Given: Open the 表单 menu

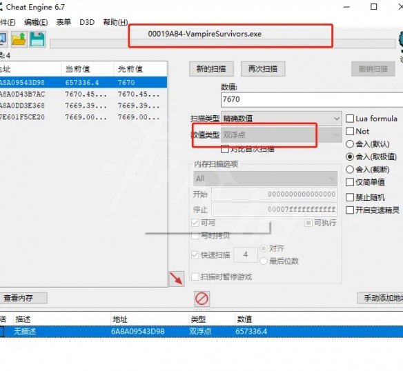Looking at the screenshot, I should 63,22.
